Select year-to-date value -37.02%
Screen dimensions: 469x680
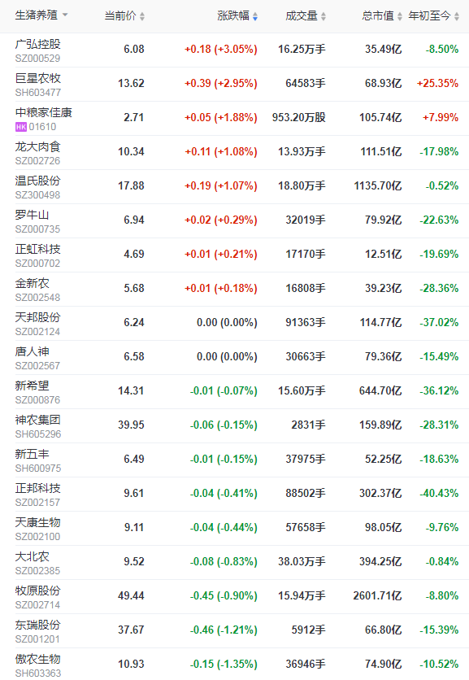439,323
